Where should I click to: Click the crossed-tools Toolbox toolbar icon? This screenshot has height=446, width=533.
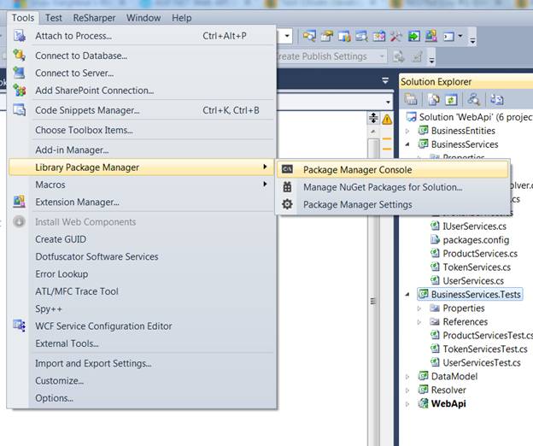point(396,36)
